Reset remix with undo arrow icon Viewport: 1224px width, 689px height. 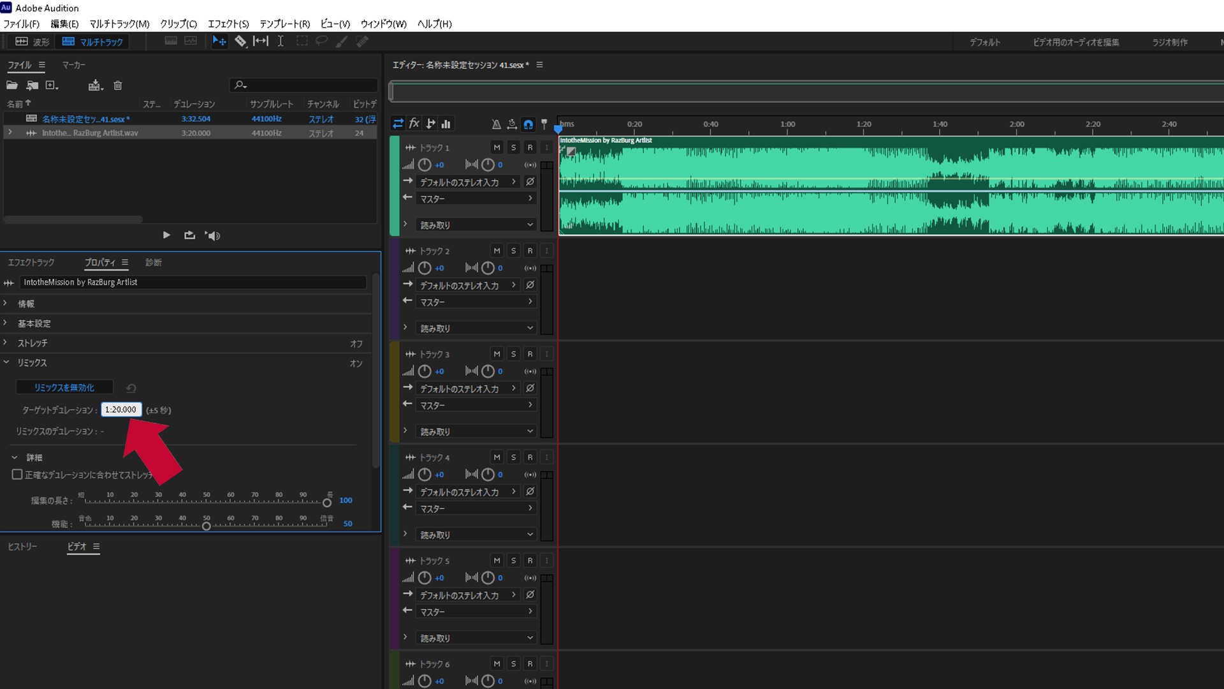coord(131,388)
